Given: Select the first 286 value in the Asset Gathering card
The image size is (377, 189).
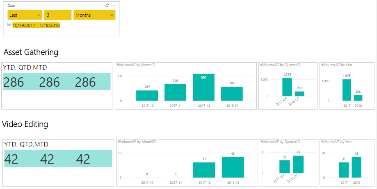Looking at the screenshot, I should pos(14,82).
